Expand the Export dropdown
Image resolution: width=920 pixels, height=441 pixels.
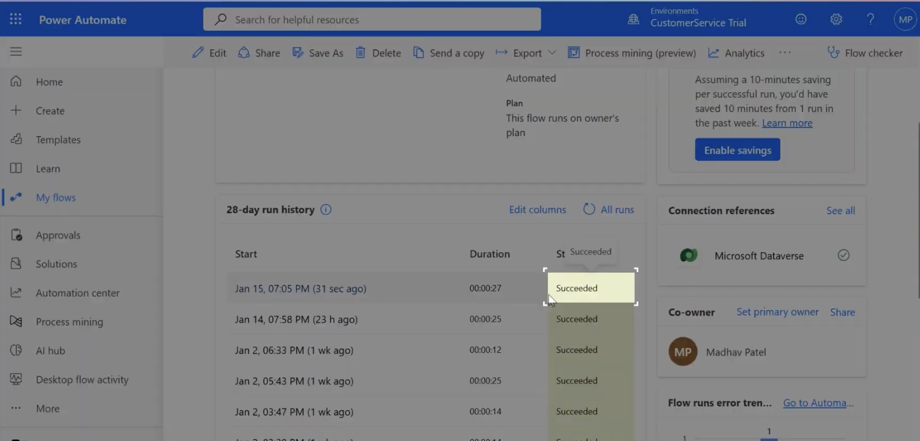point(526,53)
